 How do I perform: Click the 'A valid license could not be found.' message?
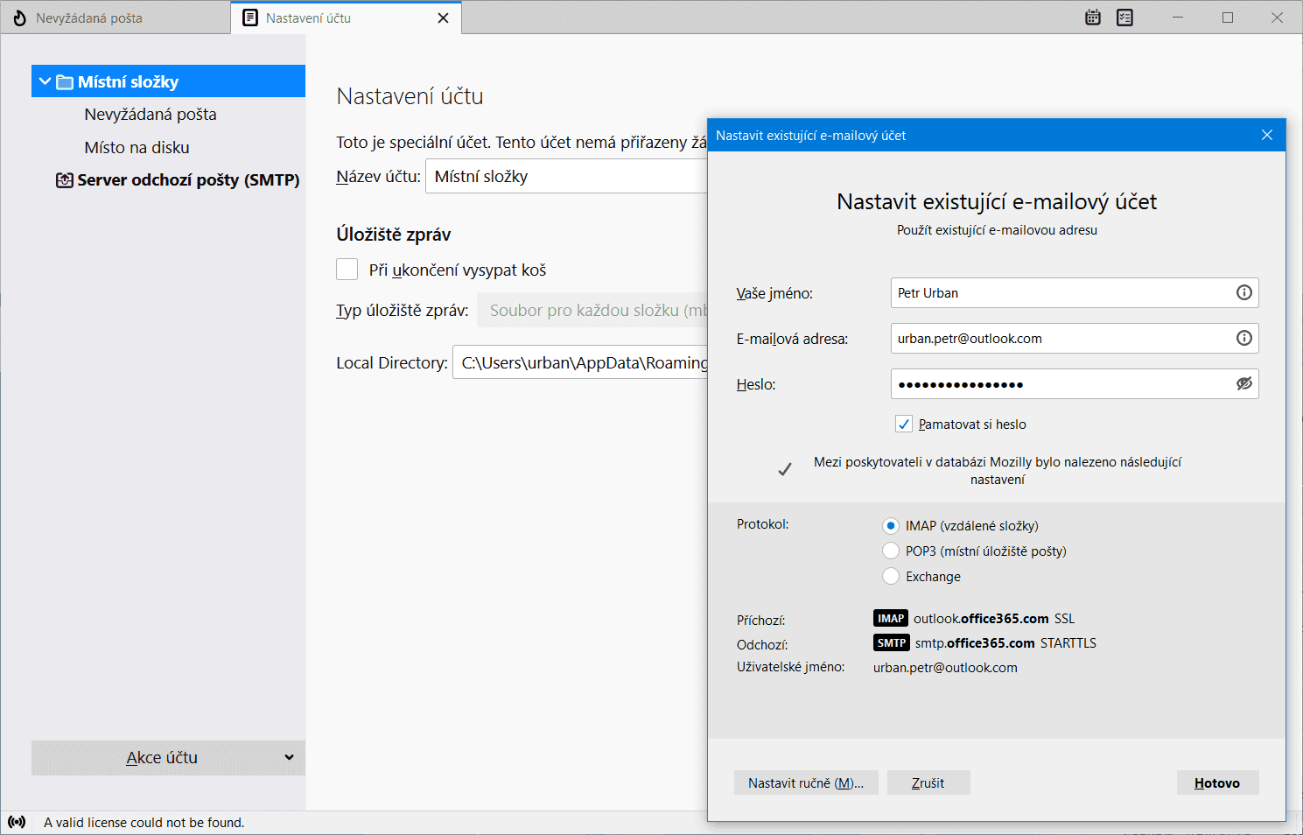point(144,823)
